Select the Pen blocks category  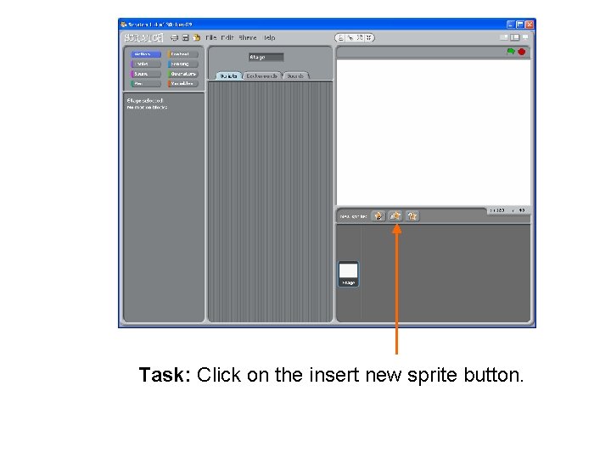145,83
